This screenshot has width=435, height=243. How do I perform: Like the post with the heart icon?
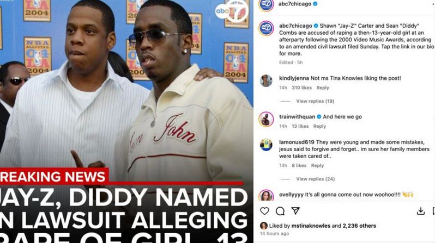coord(264,211)
